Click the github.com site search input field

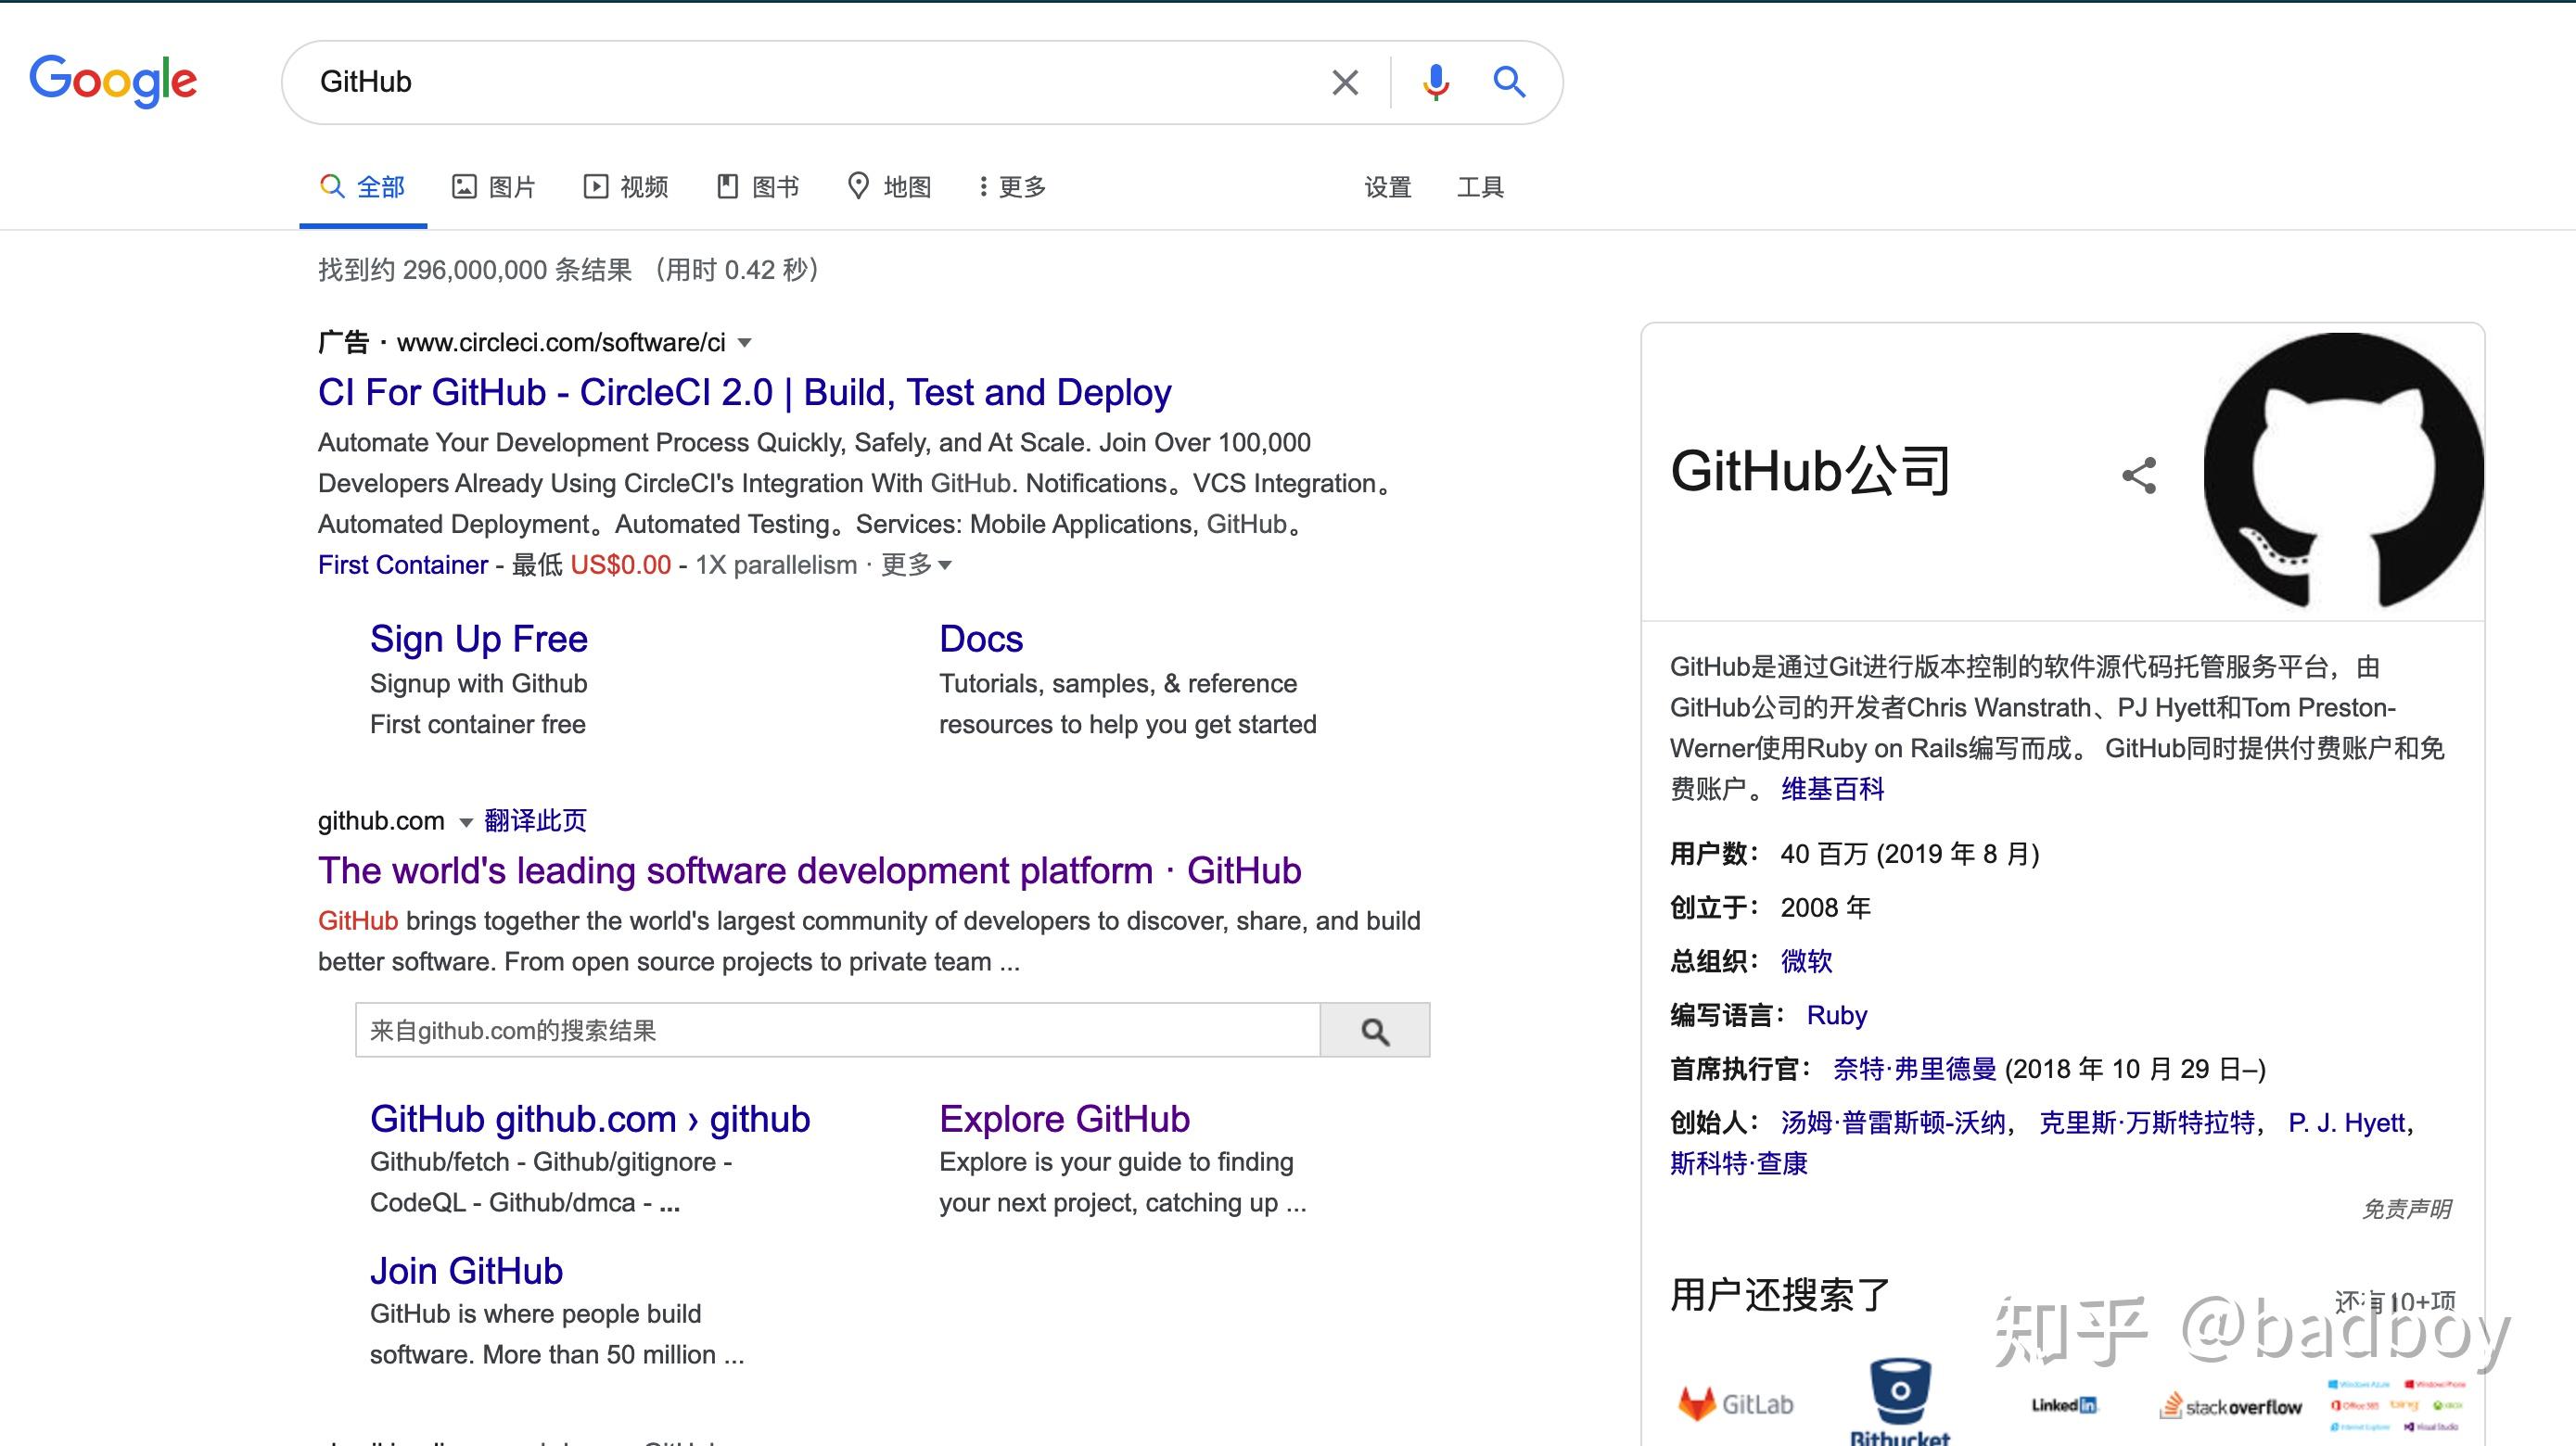837,1031
